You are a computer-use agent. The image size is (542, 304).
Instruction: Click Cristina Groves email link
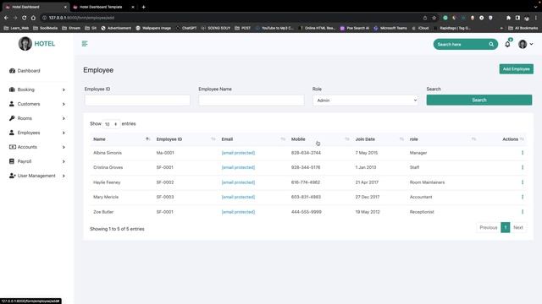238,167
